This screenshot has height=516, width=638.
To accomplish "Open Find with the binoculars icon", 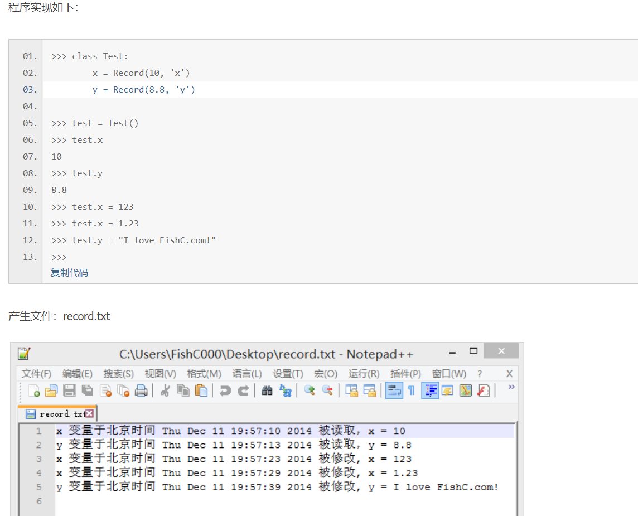I will (x=267, y=390).
